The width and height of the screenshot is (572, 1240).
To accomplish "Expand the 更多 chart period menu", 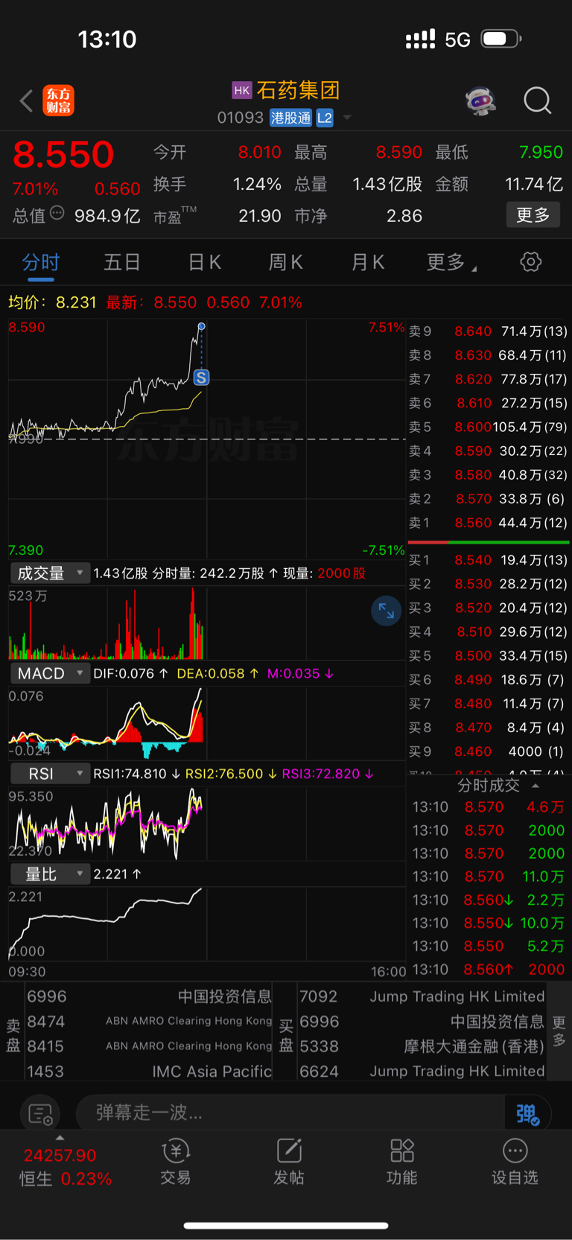I will click(452, 262).
